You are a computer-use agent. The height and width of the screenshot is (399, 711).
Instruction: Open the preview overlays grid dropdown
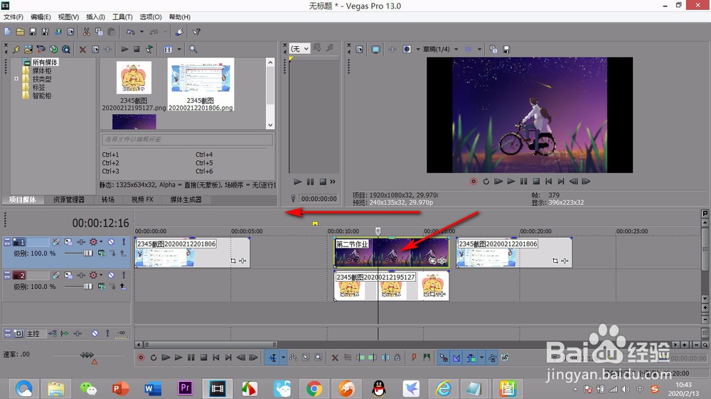coord(479,49)
